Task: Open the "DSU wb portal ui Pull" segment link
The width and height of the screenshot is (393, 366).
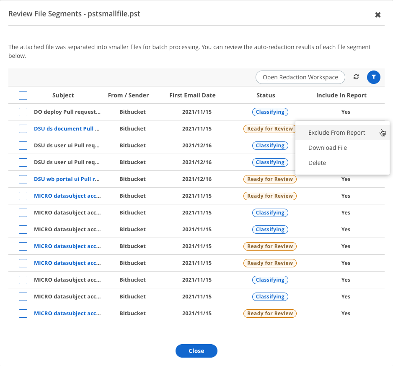Action: coord(67,179)
